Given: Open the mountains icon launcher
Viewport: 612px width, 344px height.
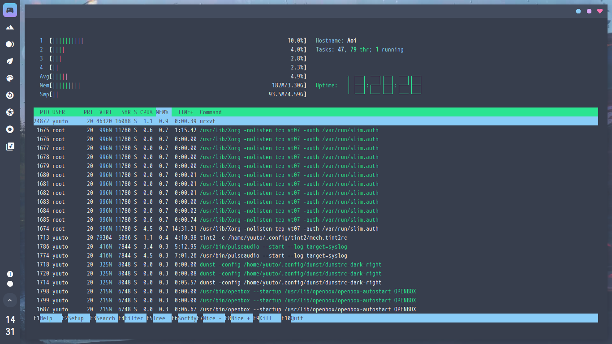Looking at the screenshot, I should pyautogui.click(x=10, y=27).
